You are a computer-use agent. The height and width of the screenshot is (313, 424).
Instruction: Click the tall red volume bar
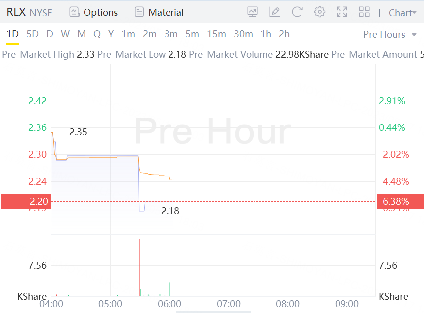coord(139,267)
